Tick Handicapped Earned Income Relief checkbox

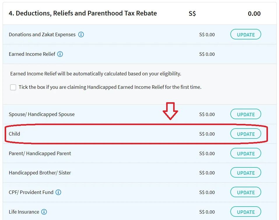tap(13, 87)
